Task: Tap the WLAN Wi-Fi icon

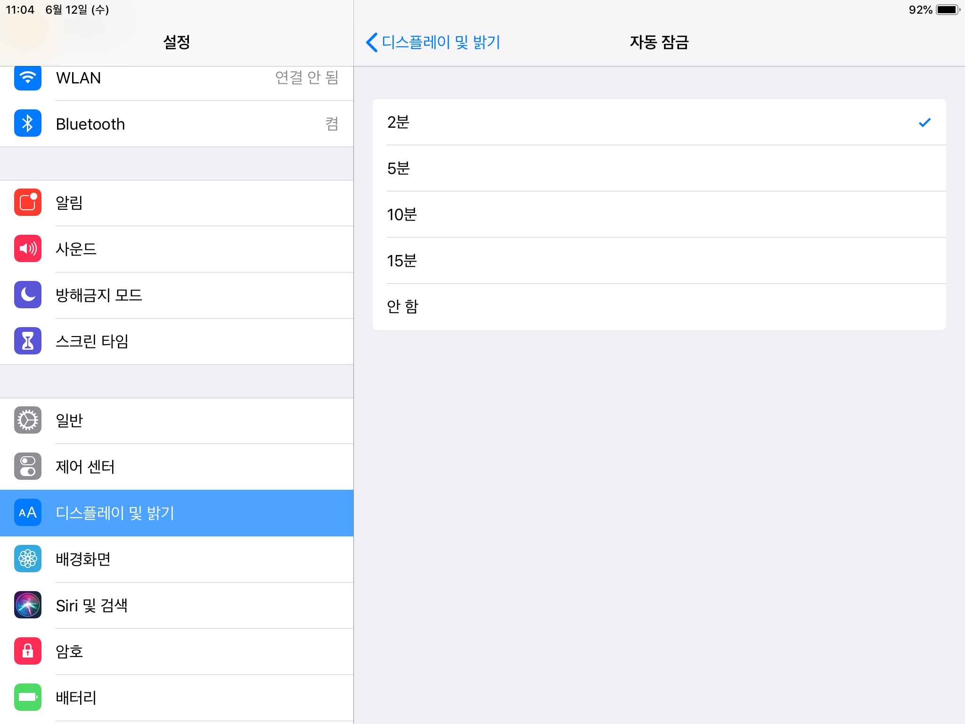Action: [x=28, y=78]
